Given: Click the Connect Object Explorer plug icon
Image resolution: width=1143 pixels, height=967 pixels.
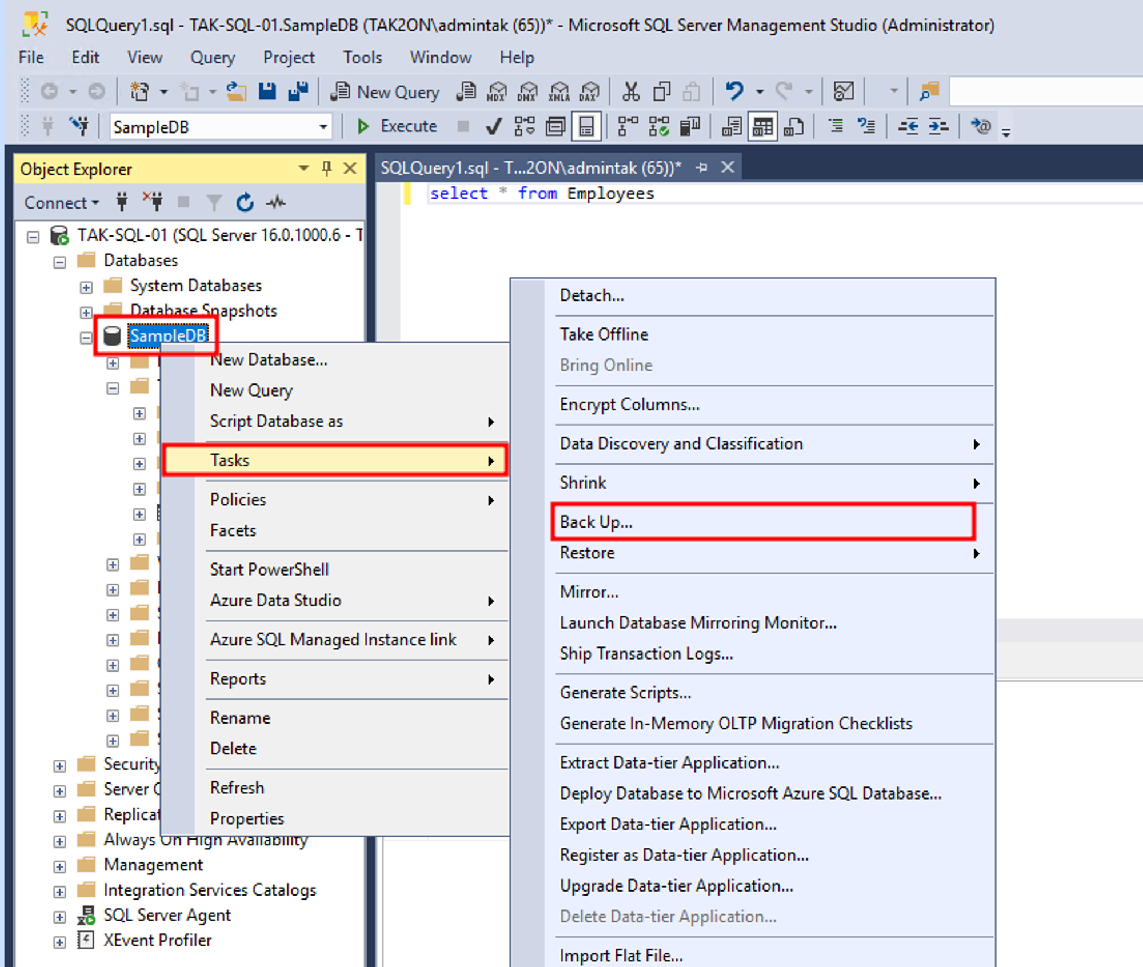Looking at the screenshot, I should [122, 202].
